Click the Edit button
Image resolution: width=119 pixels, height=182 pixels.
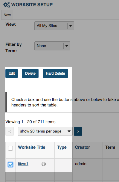coord(12,73)
